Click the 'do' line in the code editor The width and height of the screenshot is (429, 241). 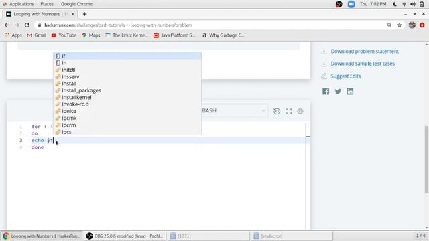(34, 133)
